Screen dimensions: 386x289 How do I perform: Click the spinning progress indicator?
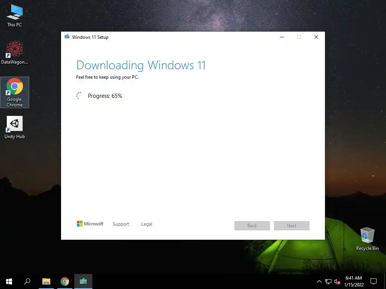(79, 95)
